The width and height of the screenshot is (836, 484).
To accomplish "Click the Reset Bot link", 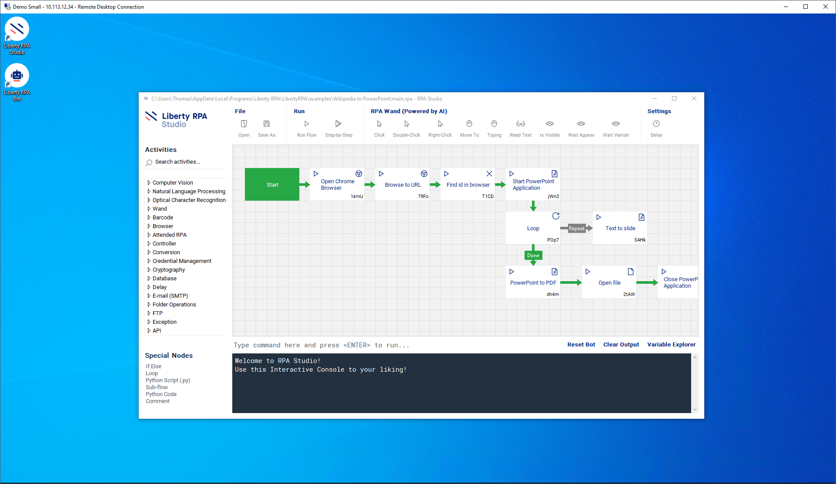I will pos(581,344).
